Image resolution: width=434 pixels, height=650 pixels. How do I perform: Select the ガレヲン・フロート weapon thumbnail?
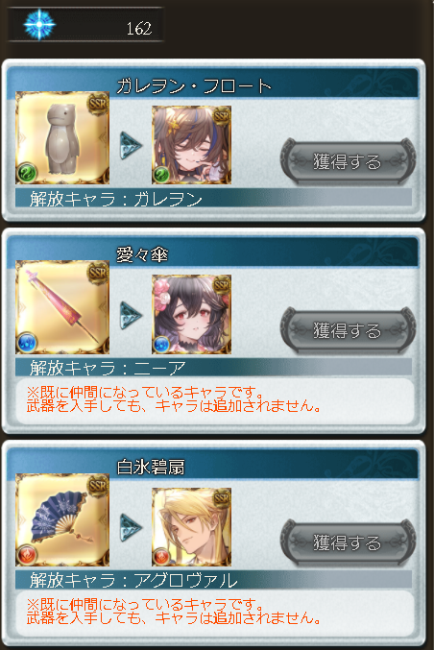pos(62,137)
